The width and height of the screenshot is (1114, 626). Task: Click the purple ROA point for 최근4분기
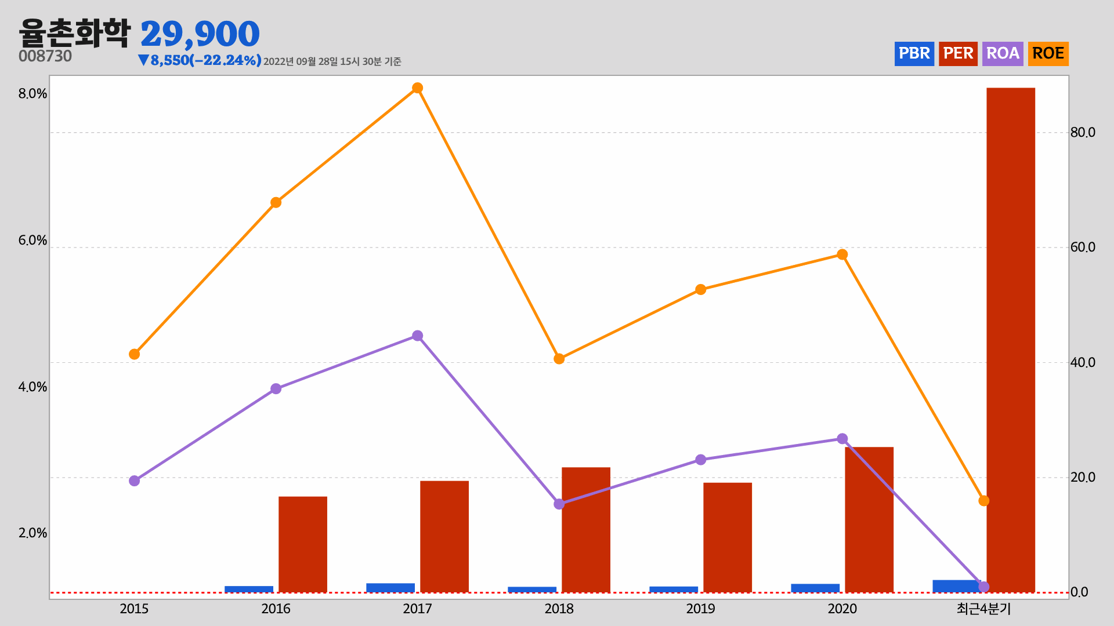[983, 587]
